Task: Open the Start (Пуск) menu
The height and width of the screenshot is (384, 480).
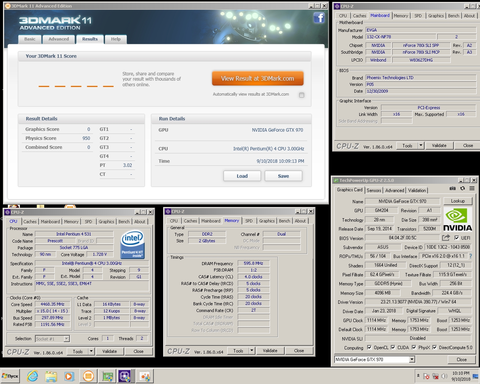Action: 10,376
